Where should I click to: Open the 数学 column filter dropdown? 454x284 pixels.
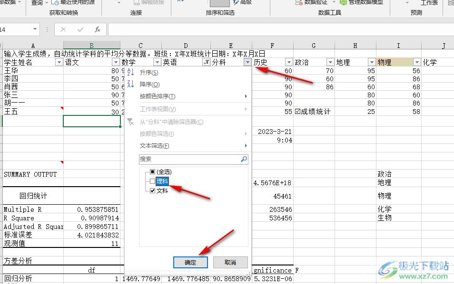157,62
